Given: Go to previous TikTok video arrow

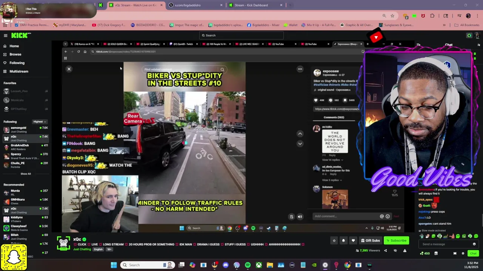Looking at the screenshot, I should pyautogui.click(x=300, y=134).
